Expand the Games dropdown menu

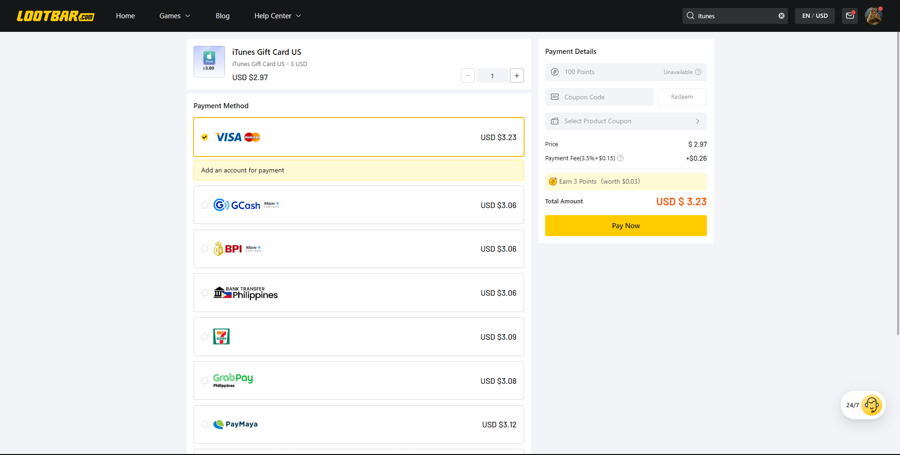175,16
